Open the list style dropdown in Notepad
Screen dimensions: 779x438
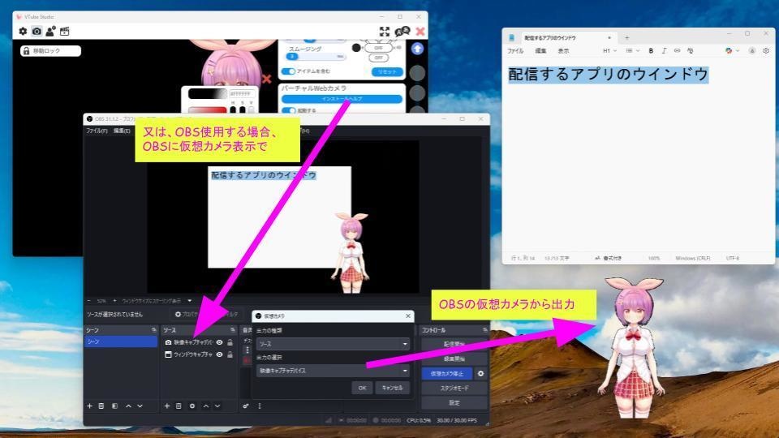click(x=632, y=50)
